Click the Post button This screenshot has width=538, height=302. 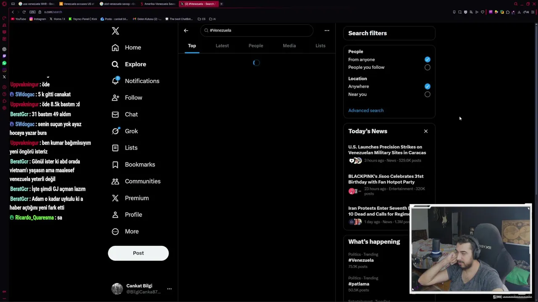point(138,253)
